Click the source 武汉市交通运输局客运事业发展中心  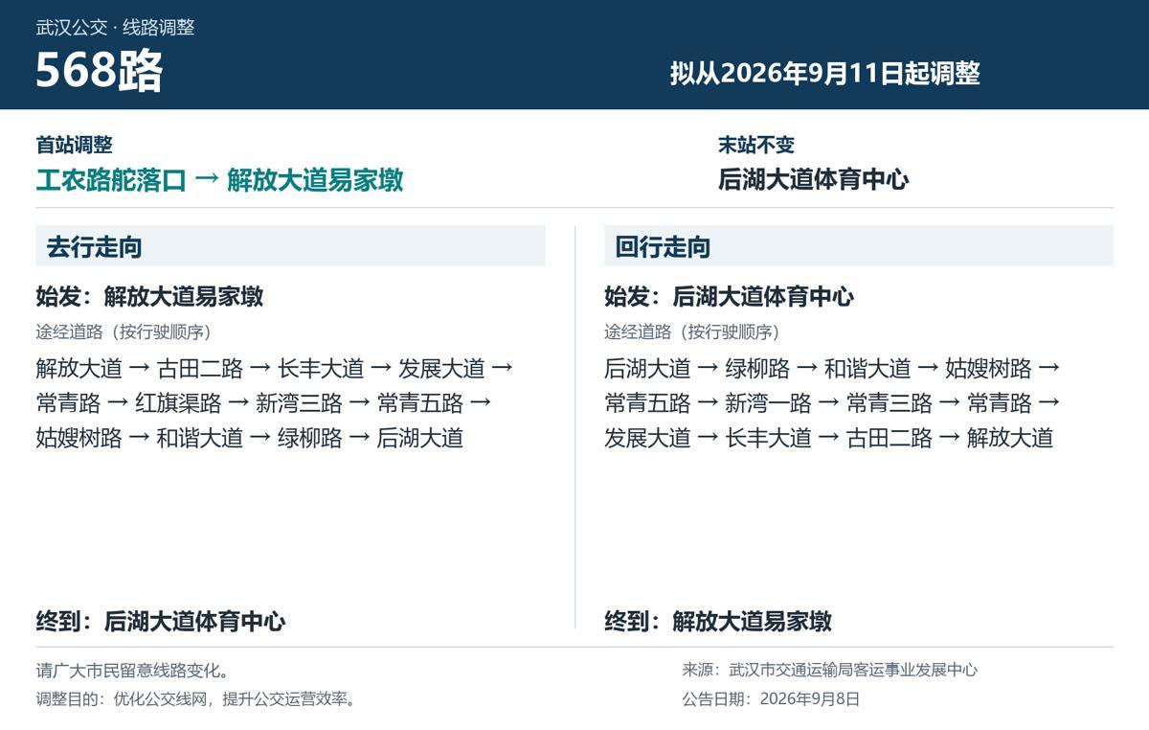pos(853,671)
